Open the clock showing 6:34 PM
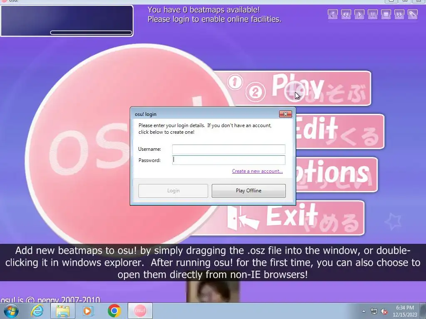The image size is (426, 319). pyautogui.click(x=405, y=311)
